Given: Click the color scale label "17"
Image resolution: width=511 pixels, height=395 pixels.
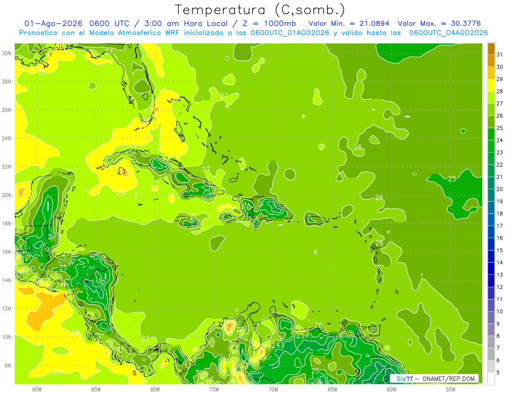Looking at the screenshot, I should pos(500,226).
